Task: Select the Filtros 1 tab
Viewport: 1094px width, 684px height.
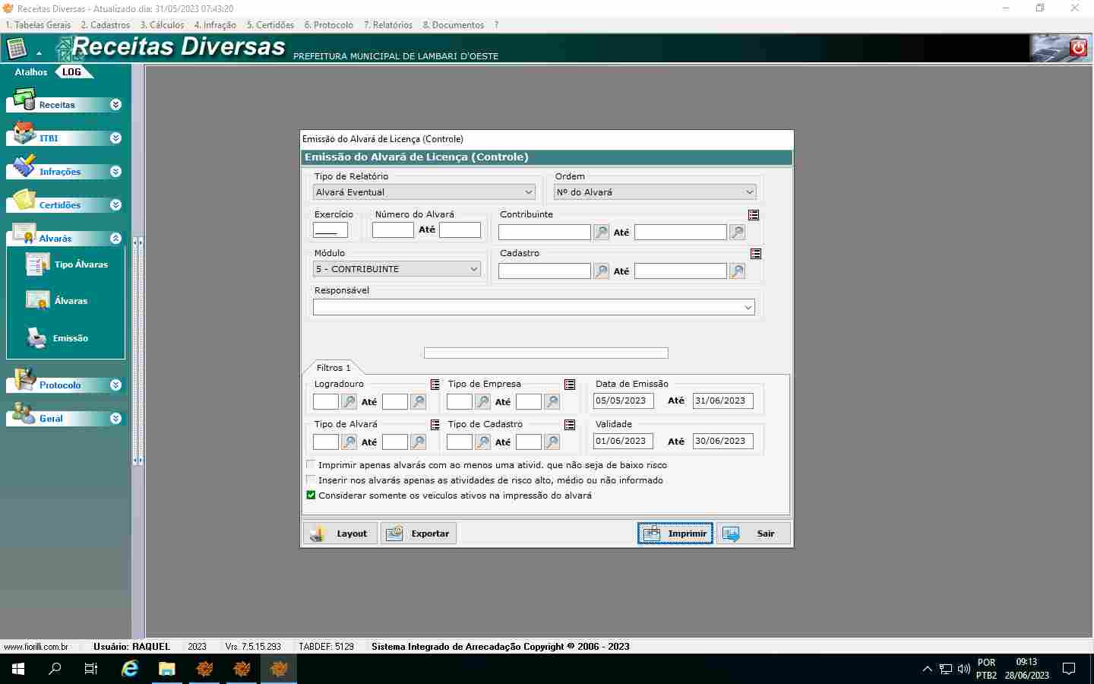Action: (334, 368)
